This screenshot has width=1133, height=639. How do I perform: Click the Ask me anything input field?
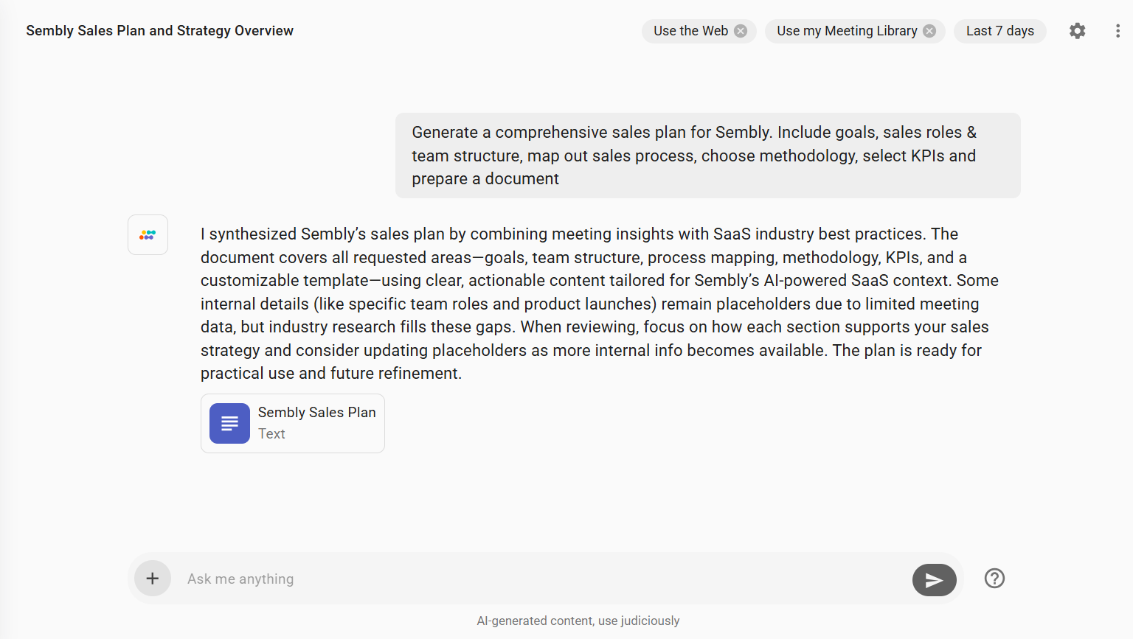pyautogui.click(x=516, y=579)
